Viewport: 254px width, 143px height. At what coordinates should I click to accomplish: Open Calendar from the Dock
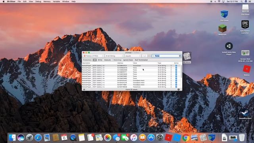coord(64,137)
